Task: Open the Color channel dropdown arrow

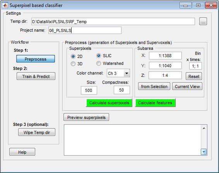Action: tap(127, 73)
